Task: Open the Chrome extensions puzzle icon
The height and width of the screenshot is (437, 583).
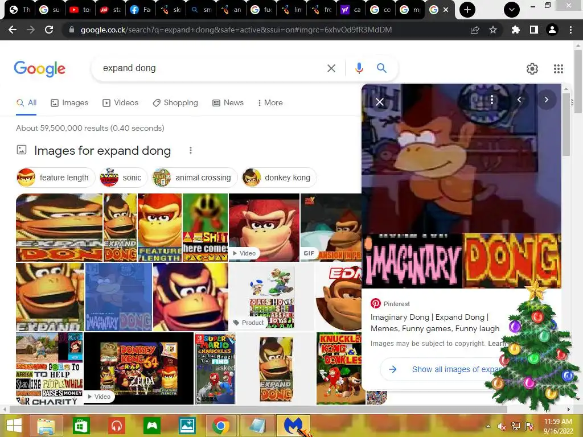Action: [x=515, y=30]
